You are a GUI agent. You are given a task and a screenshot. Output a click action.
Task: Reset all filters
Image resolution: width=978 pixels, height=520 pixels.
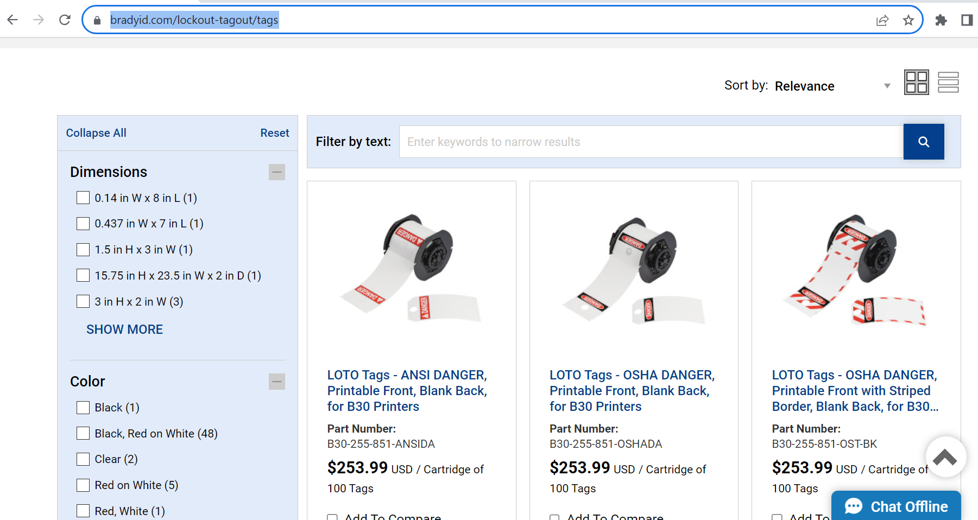275,133
